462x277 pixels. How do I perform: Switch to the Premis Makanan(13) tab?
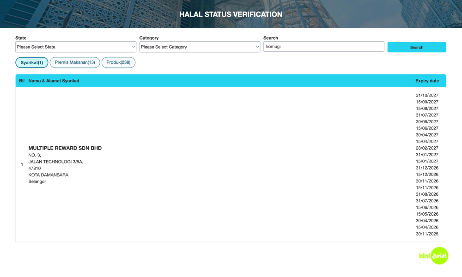pyautogui.click(x=75, y=62)
